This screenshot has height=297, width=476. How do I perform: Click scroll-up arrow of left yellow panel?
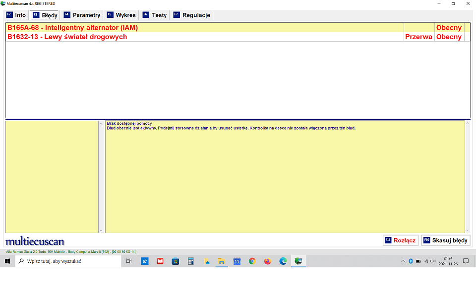tap(101, 123)
